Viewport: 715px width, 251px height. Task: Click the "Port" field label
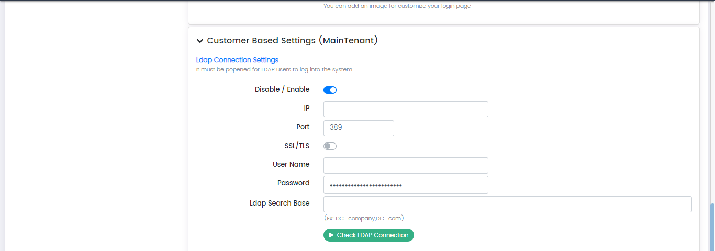pyautogui.click(x=303, y=127)
